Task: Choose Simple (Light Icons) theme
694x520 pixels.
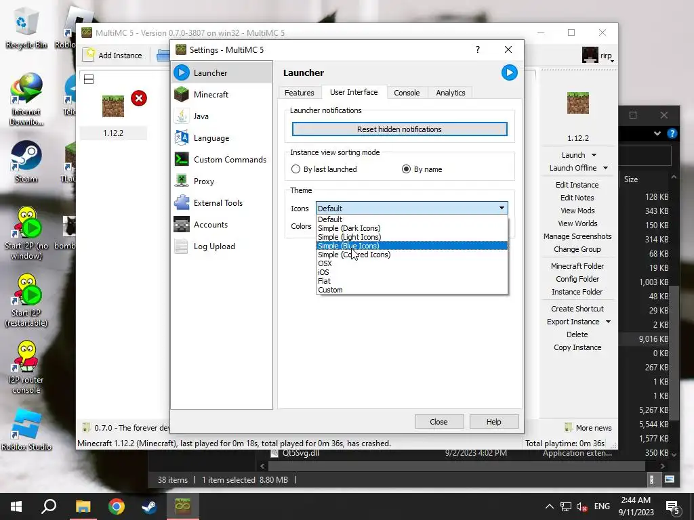Action: (412, 237)
